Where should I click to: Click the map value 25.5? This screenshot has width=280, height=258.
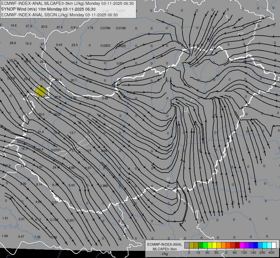(89, 98)
